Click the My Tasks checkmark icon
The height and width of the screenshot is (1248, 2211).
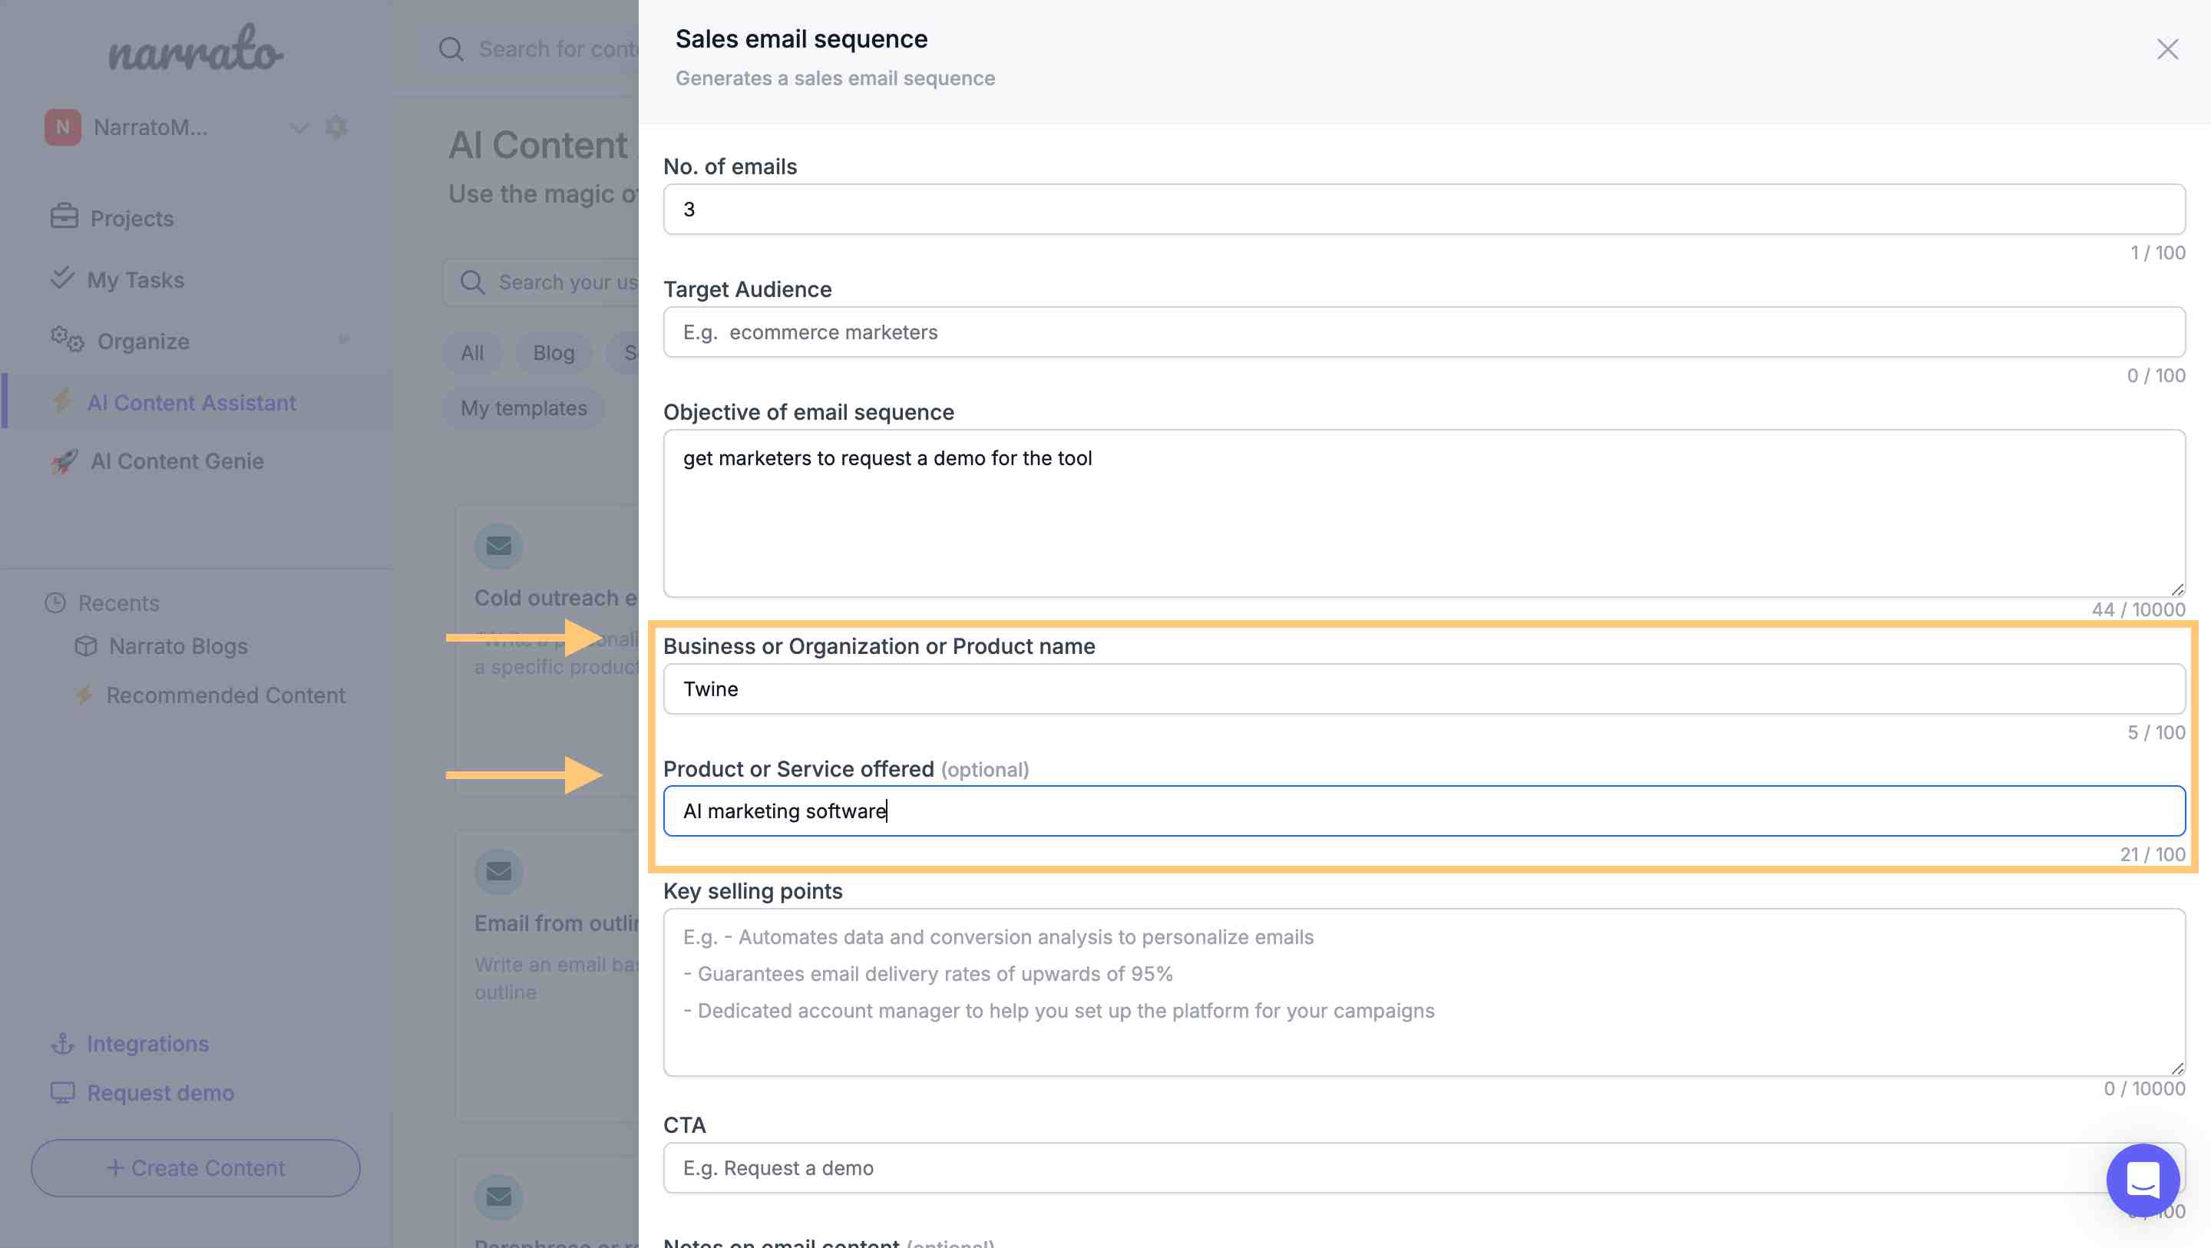pos(61,278)
